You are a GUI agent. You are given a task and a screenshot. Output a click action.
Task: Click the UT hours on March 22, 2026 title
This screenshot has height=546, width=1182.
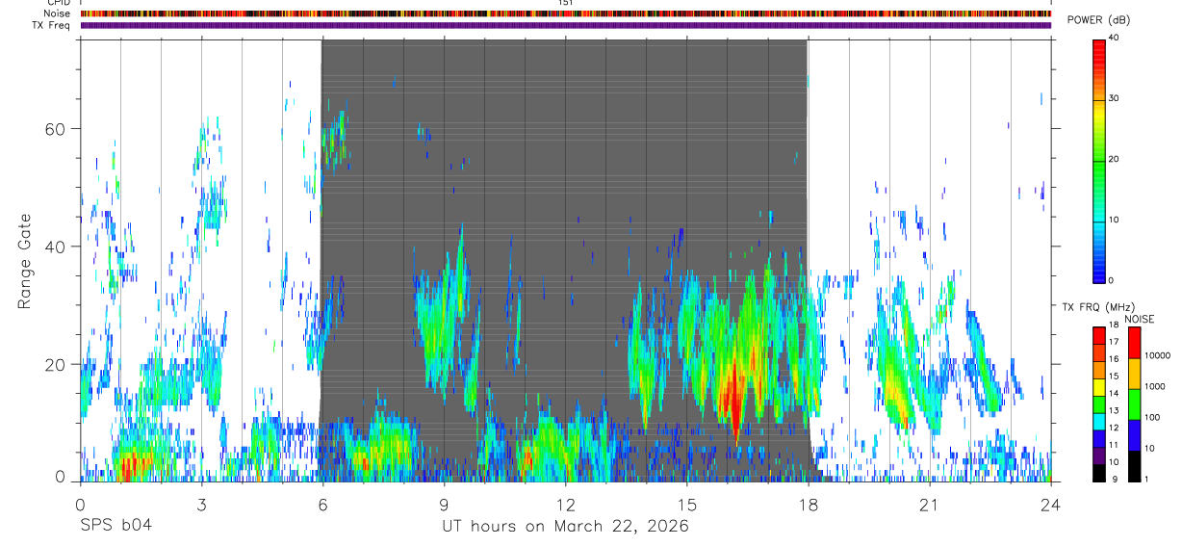click(565, 526)
